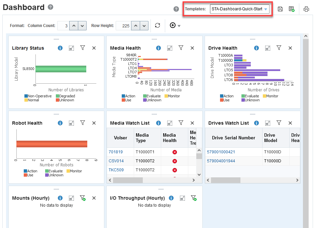The image size is (315, 228).
Task: Close the Media Watch List pane
Action: point(192,123)
